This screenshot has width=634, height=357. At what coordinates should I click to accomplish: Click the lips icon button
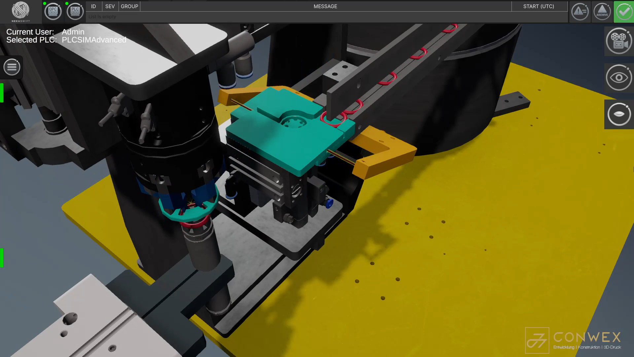coord(619,114)
